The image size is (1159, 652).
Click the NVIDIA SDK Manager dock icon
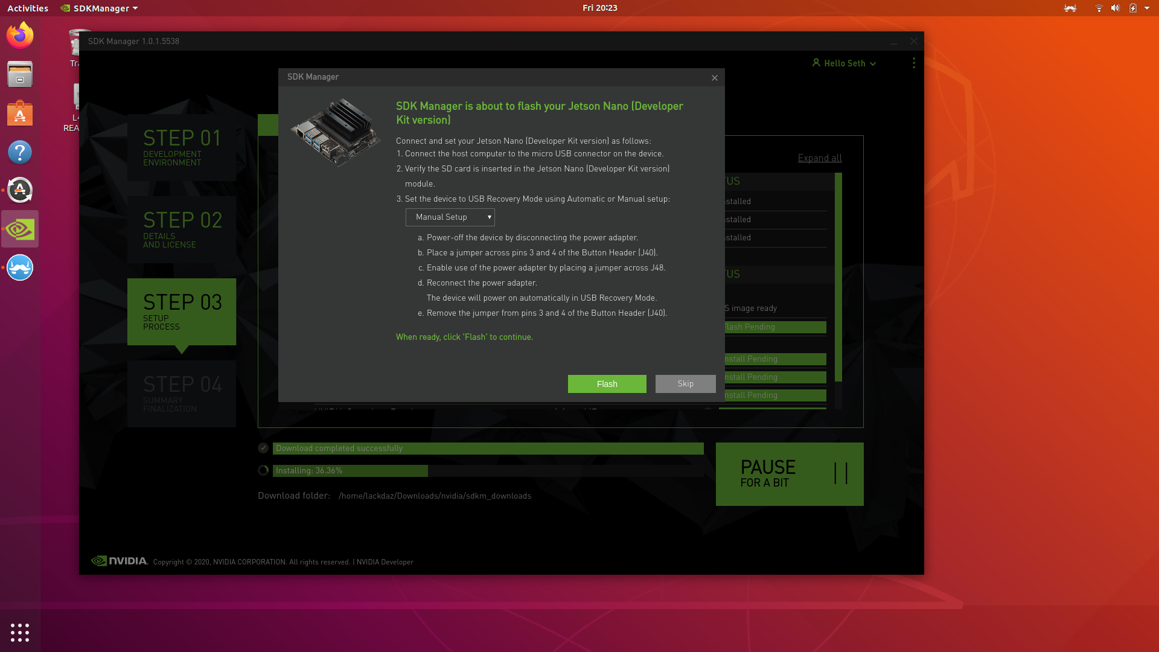click(x=20, y=229)
